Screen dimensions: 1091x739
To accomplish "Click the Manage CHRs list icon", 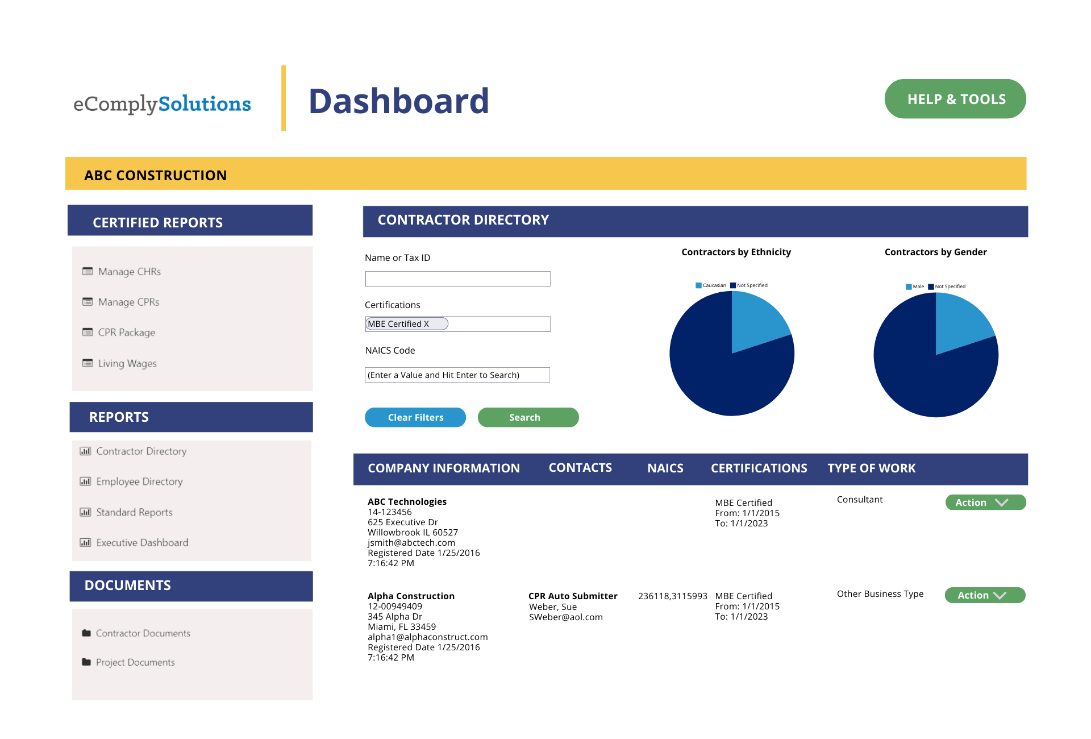I will tap(88, 271).
